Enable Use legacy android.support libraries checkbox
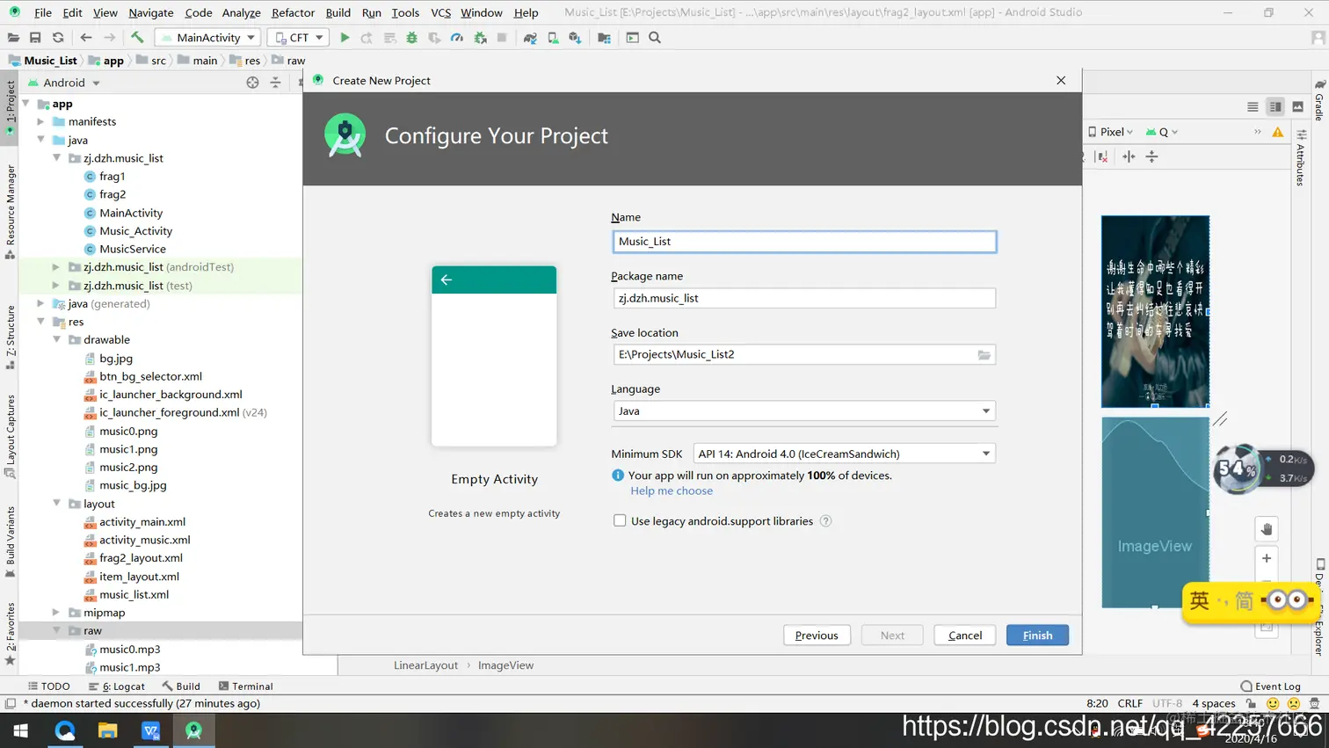This screenshot has height=748, width=1329. point(620,521)
